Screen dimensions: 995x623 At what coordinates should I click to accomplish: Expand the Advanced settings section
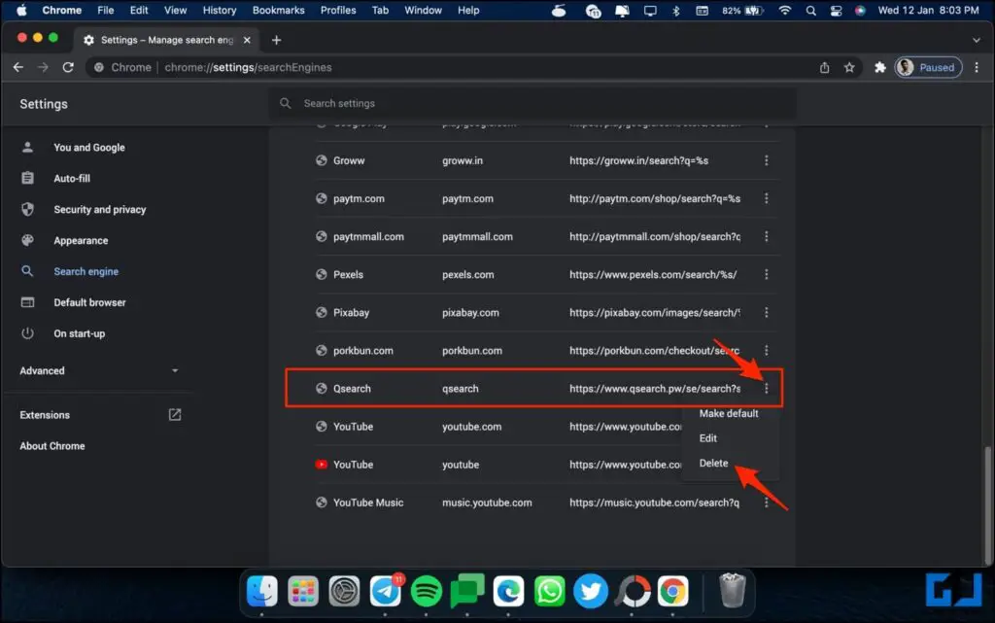(99, 370)
